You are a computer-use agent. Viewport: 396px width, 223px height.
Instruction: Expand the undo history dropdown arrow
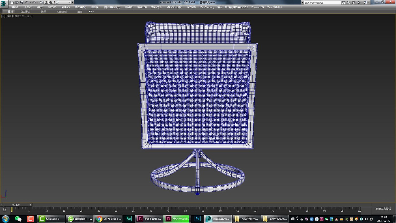point(30,2)
